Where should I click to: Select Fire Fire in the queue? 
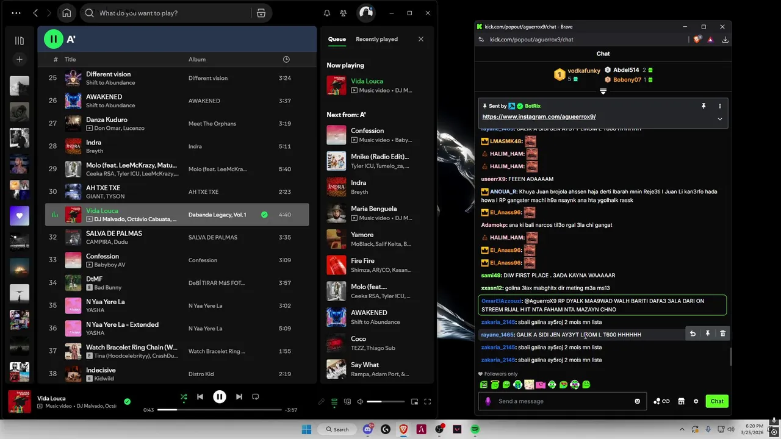click(376, 265)
